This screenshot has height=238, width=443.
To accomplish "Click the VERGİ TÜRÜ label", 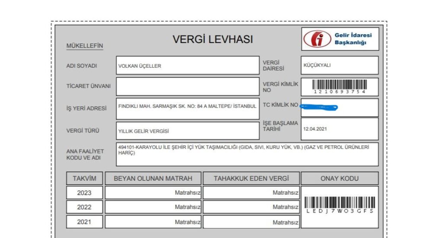I will pyautogui.click(x=83, y=131).
